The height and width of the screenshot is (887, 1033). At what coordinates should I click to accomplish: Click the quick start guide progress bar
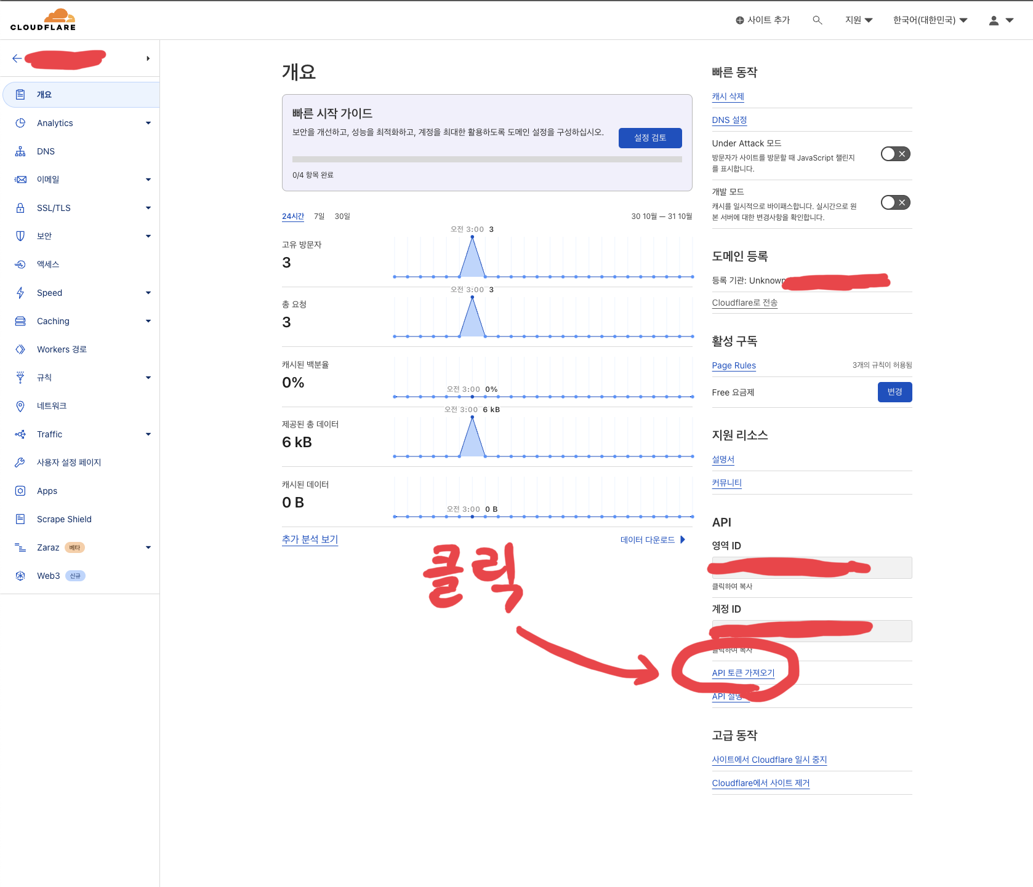(x=487, y=159)
